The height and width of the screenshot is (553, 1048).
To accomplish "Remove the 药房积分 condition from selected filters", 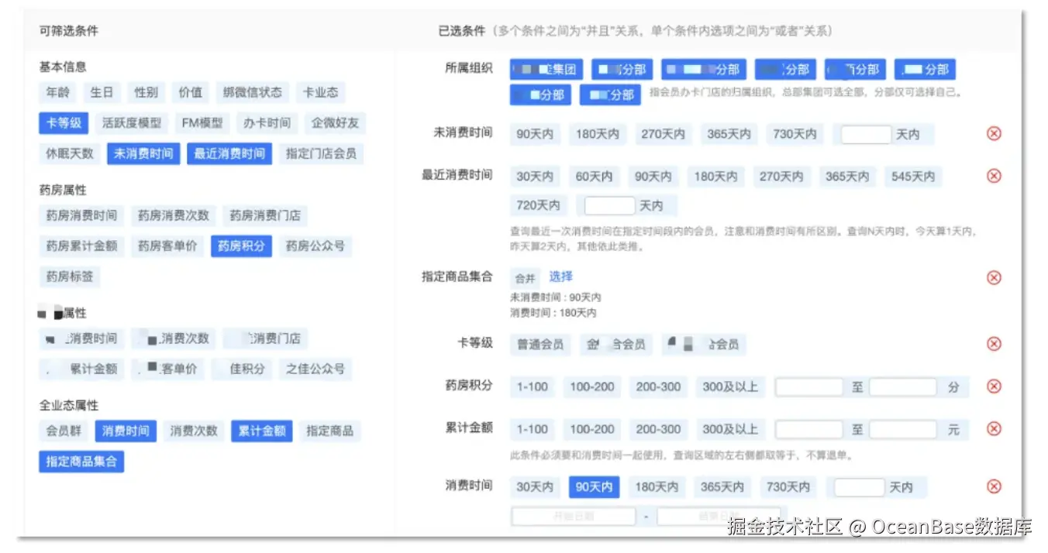I will coord(993,386).
